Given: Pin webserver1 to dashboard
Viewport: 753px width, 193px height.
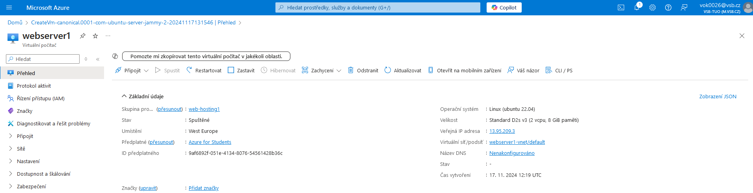Looking at the screenshot, I should [x=83, y=36].
